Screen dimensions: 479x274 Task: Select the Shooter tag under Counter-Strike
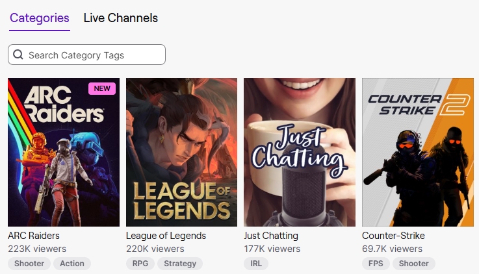click(x=414, y=264)
